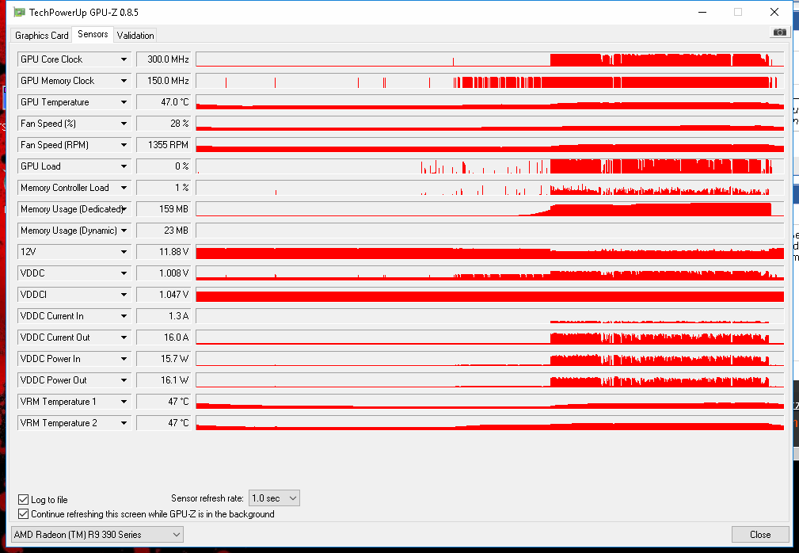Open the GPU Load sensor dropdown
The width and height of the screenshot is (799, 553).
[x=124, y=166]
